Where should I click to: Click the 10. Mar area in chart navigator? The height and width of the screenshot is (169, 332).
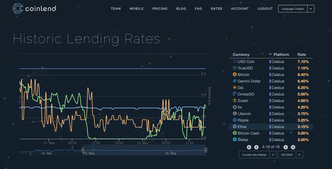click(x=46, y=153)
